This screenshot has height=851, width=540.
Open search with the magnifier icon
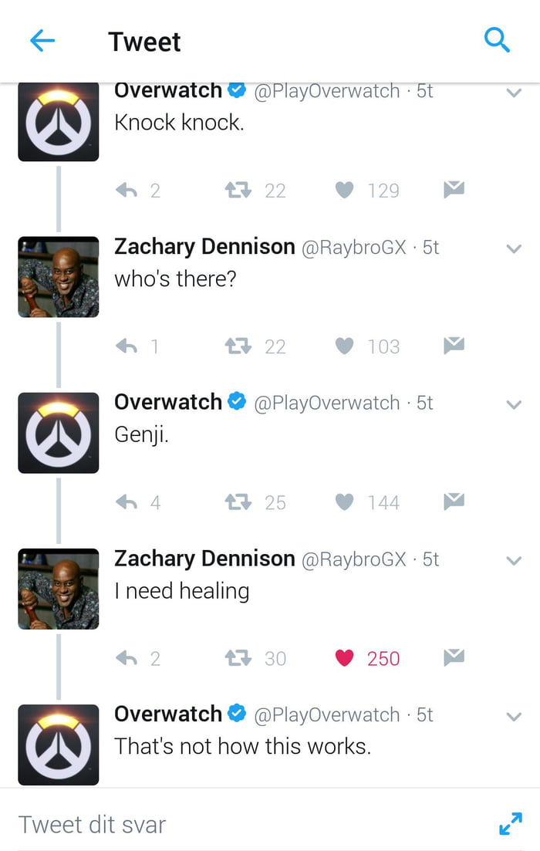pyautogui.click(x=497, y=40)
